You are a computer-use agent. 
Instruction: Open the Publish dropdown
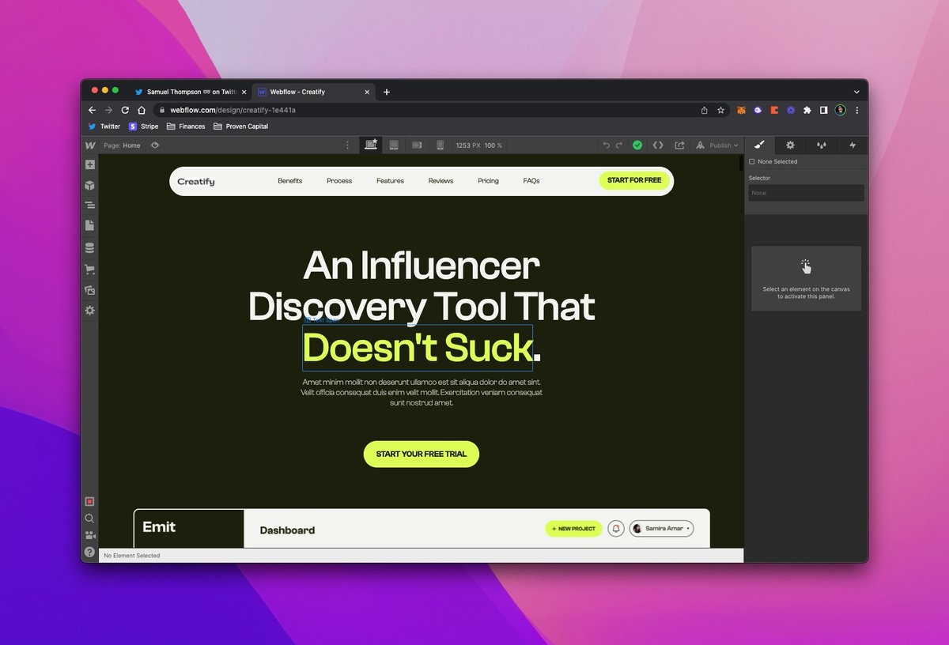pyautogui.click(x=717, y=145)
